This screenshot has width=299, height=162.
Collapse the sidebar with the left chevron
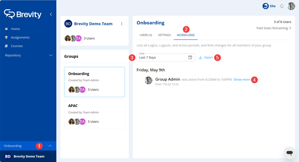click(51, 14)
